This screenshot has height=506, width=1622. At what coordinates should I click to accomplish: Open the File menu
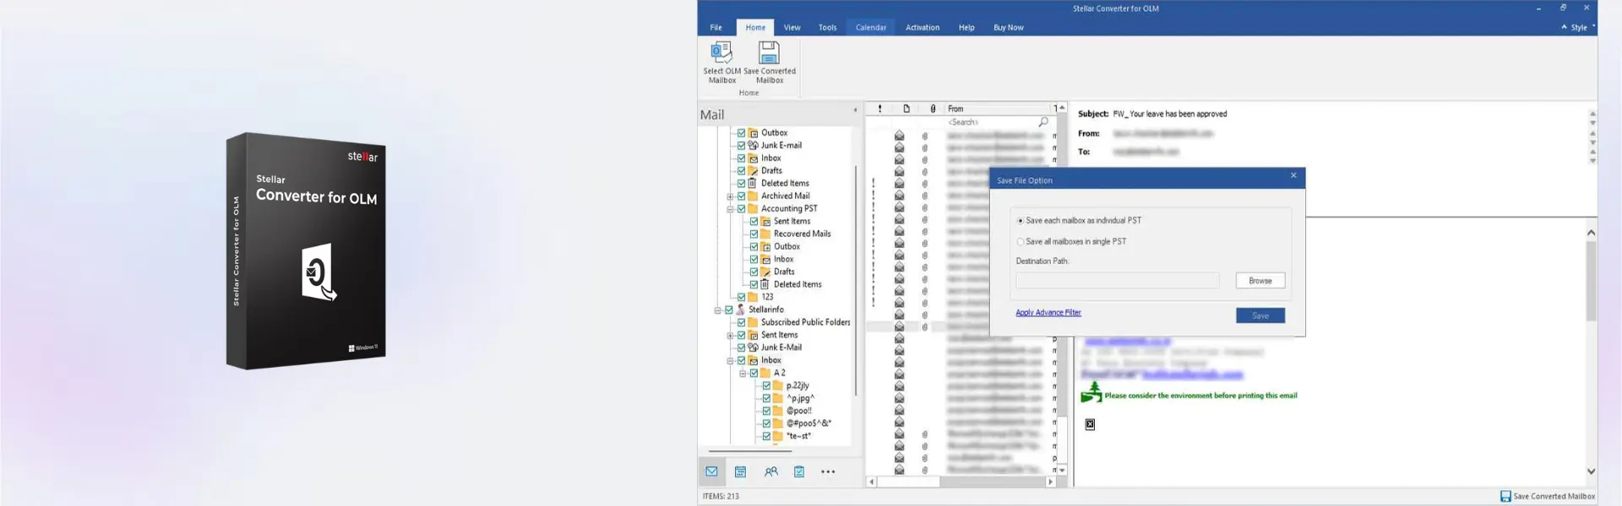[x=716, y=27]
